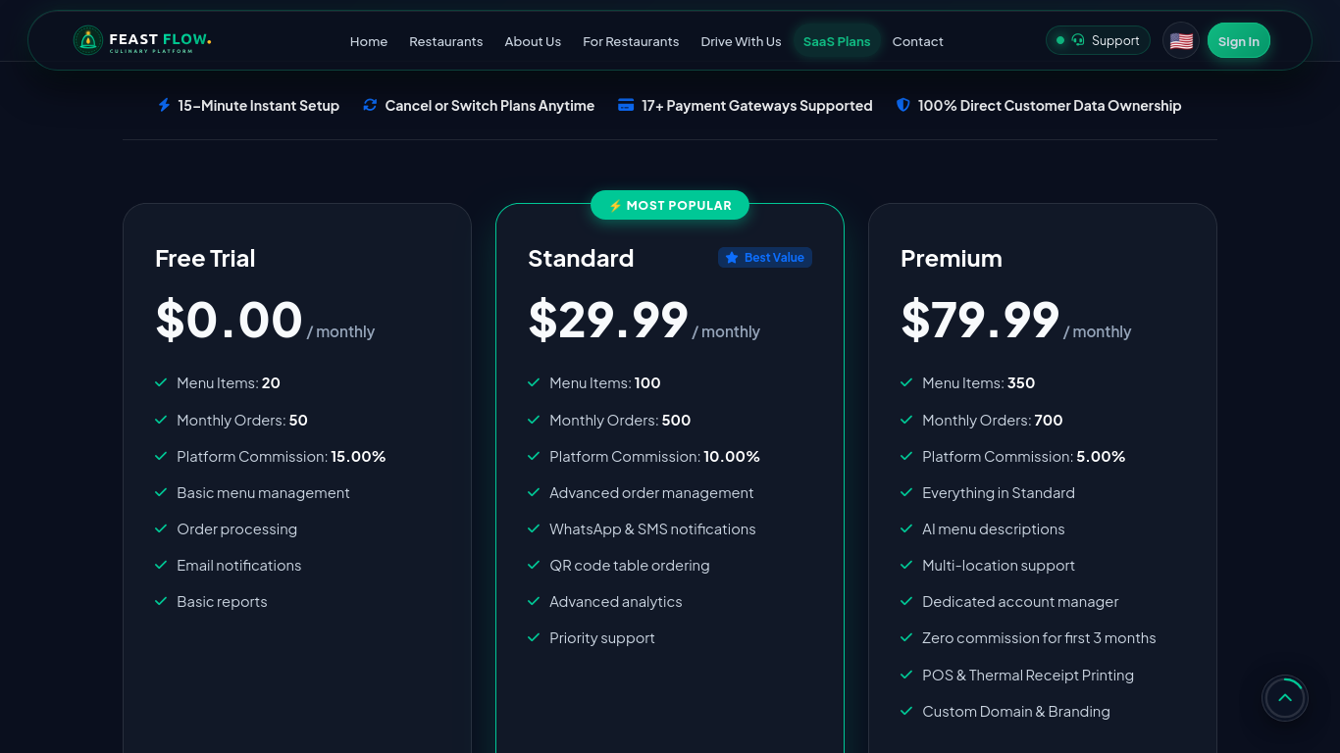Click the credit card payment gateways icon
Image resolution: width=1340 pixels, height=753 pixels.
[x=626, y=105]
